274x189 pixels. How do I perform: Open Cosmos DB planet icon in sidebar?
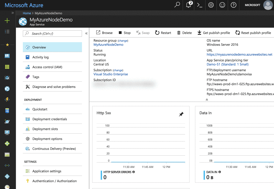point(7,122)
